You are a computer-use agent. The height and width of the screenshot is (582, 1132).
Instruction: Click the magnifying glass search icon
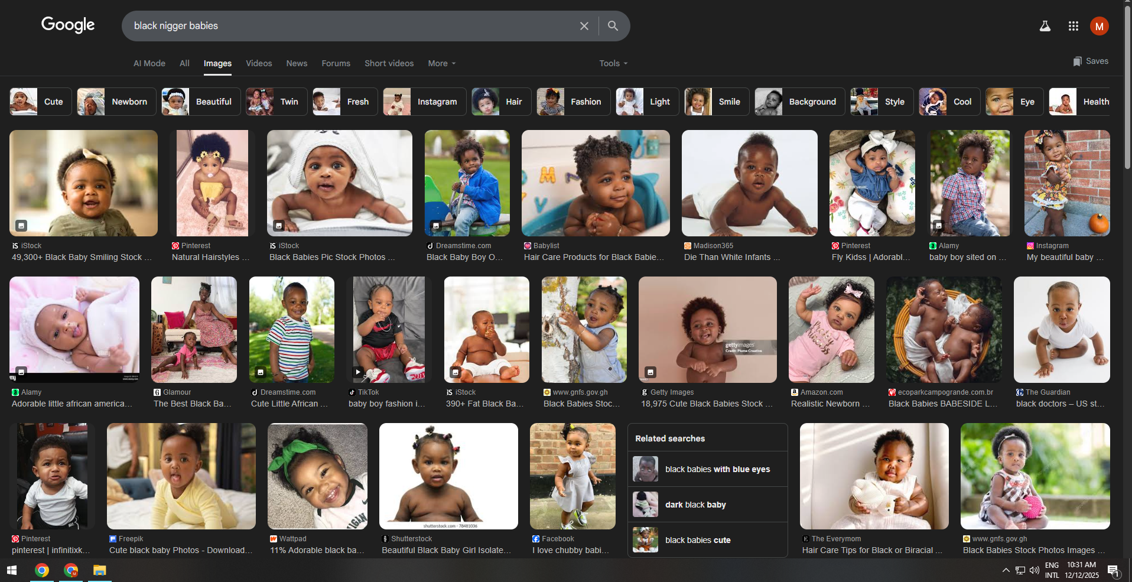613,26
